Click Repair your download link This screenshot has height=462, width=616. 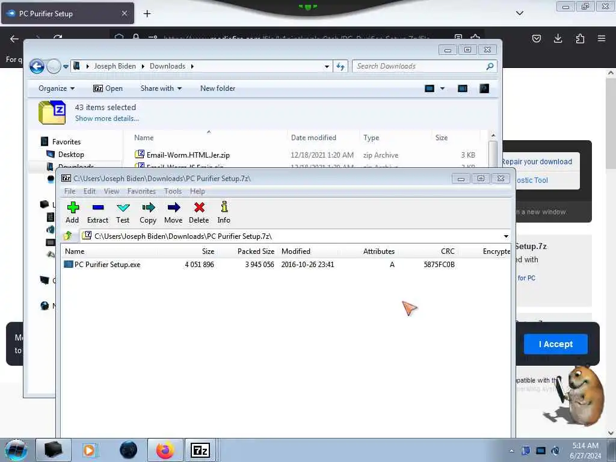537,161
